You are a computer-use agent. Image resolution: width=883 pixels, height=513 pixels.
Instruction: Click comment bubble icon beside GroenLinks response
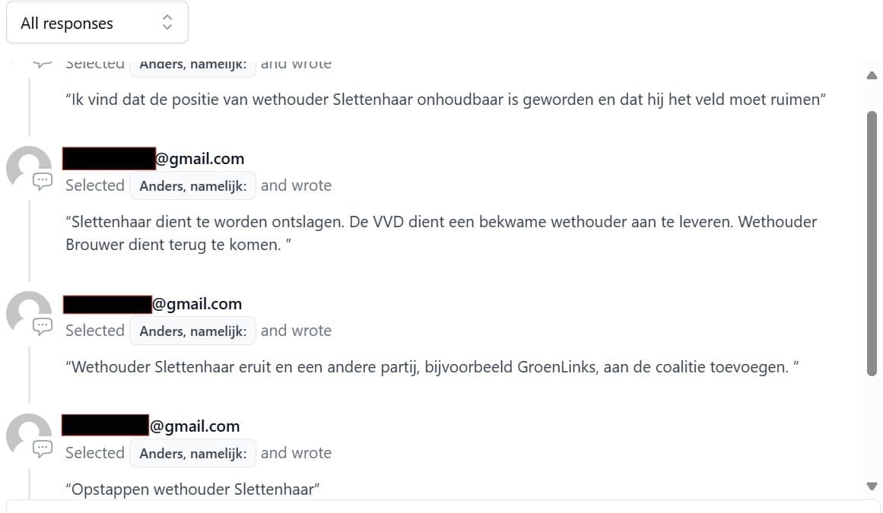(43, 326)
